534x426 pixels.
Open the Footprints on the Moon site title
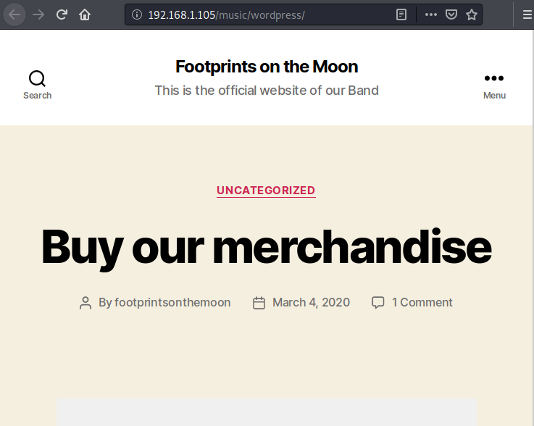pyautogui.click(x=267, y=67)
